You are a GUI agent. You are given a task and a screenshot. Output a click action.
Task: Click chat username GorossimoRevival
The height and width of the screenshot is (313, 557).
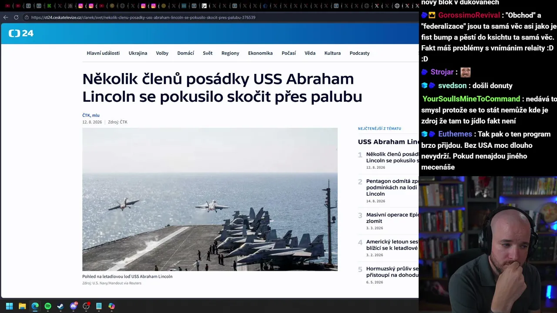(469, 15)
